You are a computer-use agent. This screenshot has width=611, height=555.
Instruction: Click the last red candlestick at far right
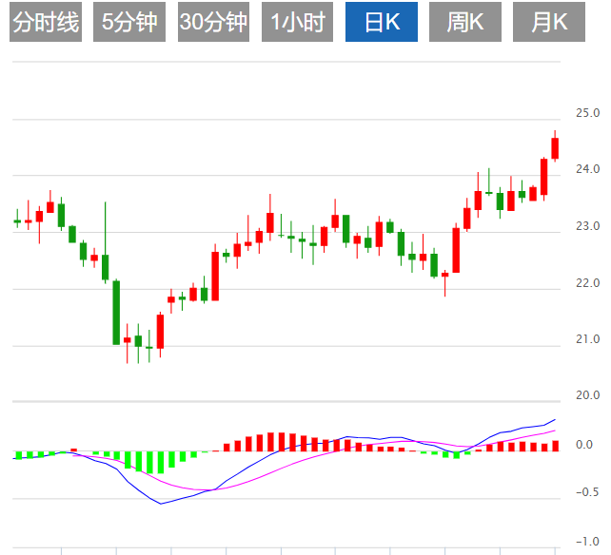tap(555, 148)
